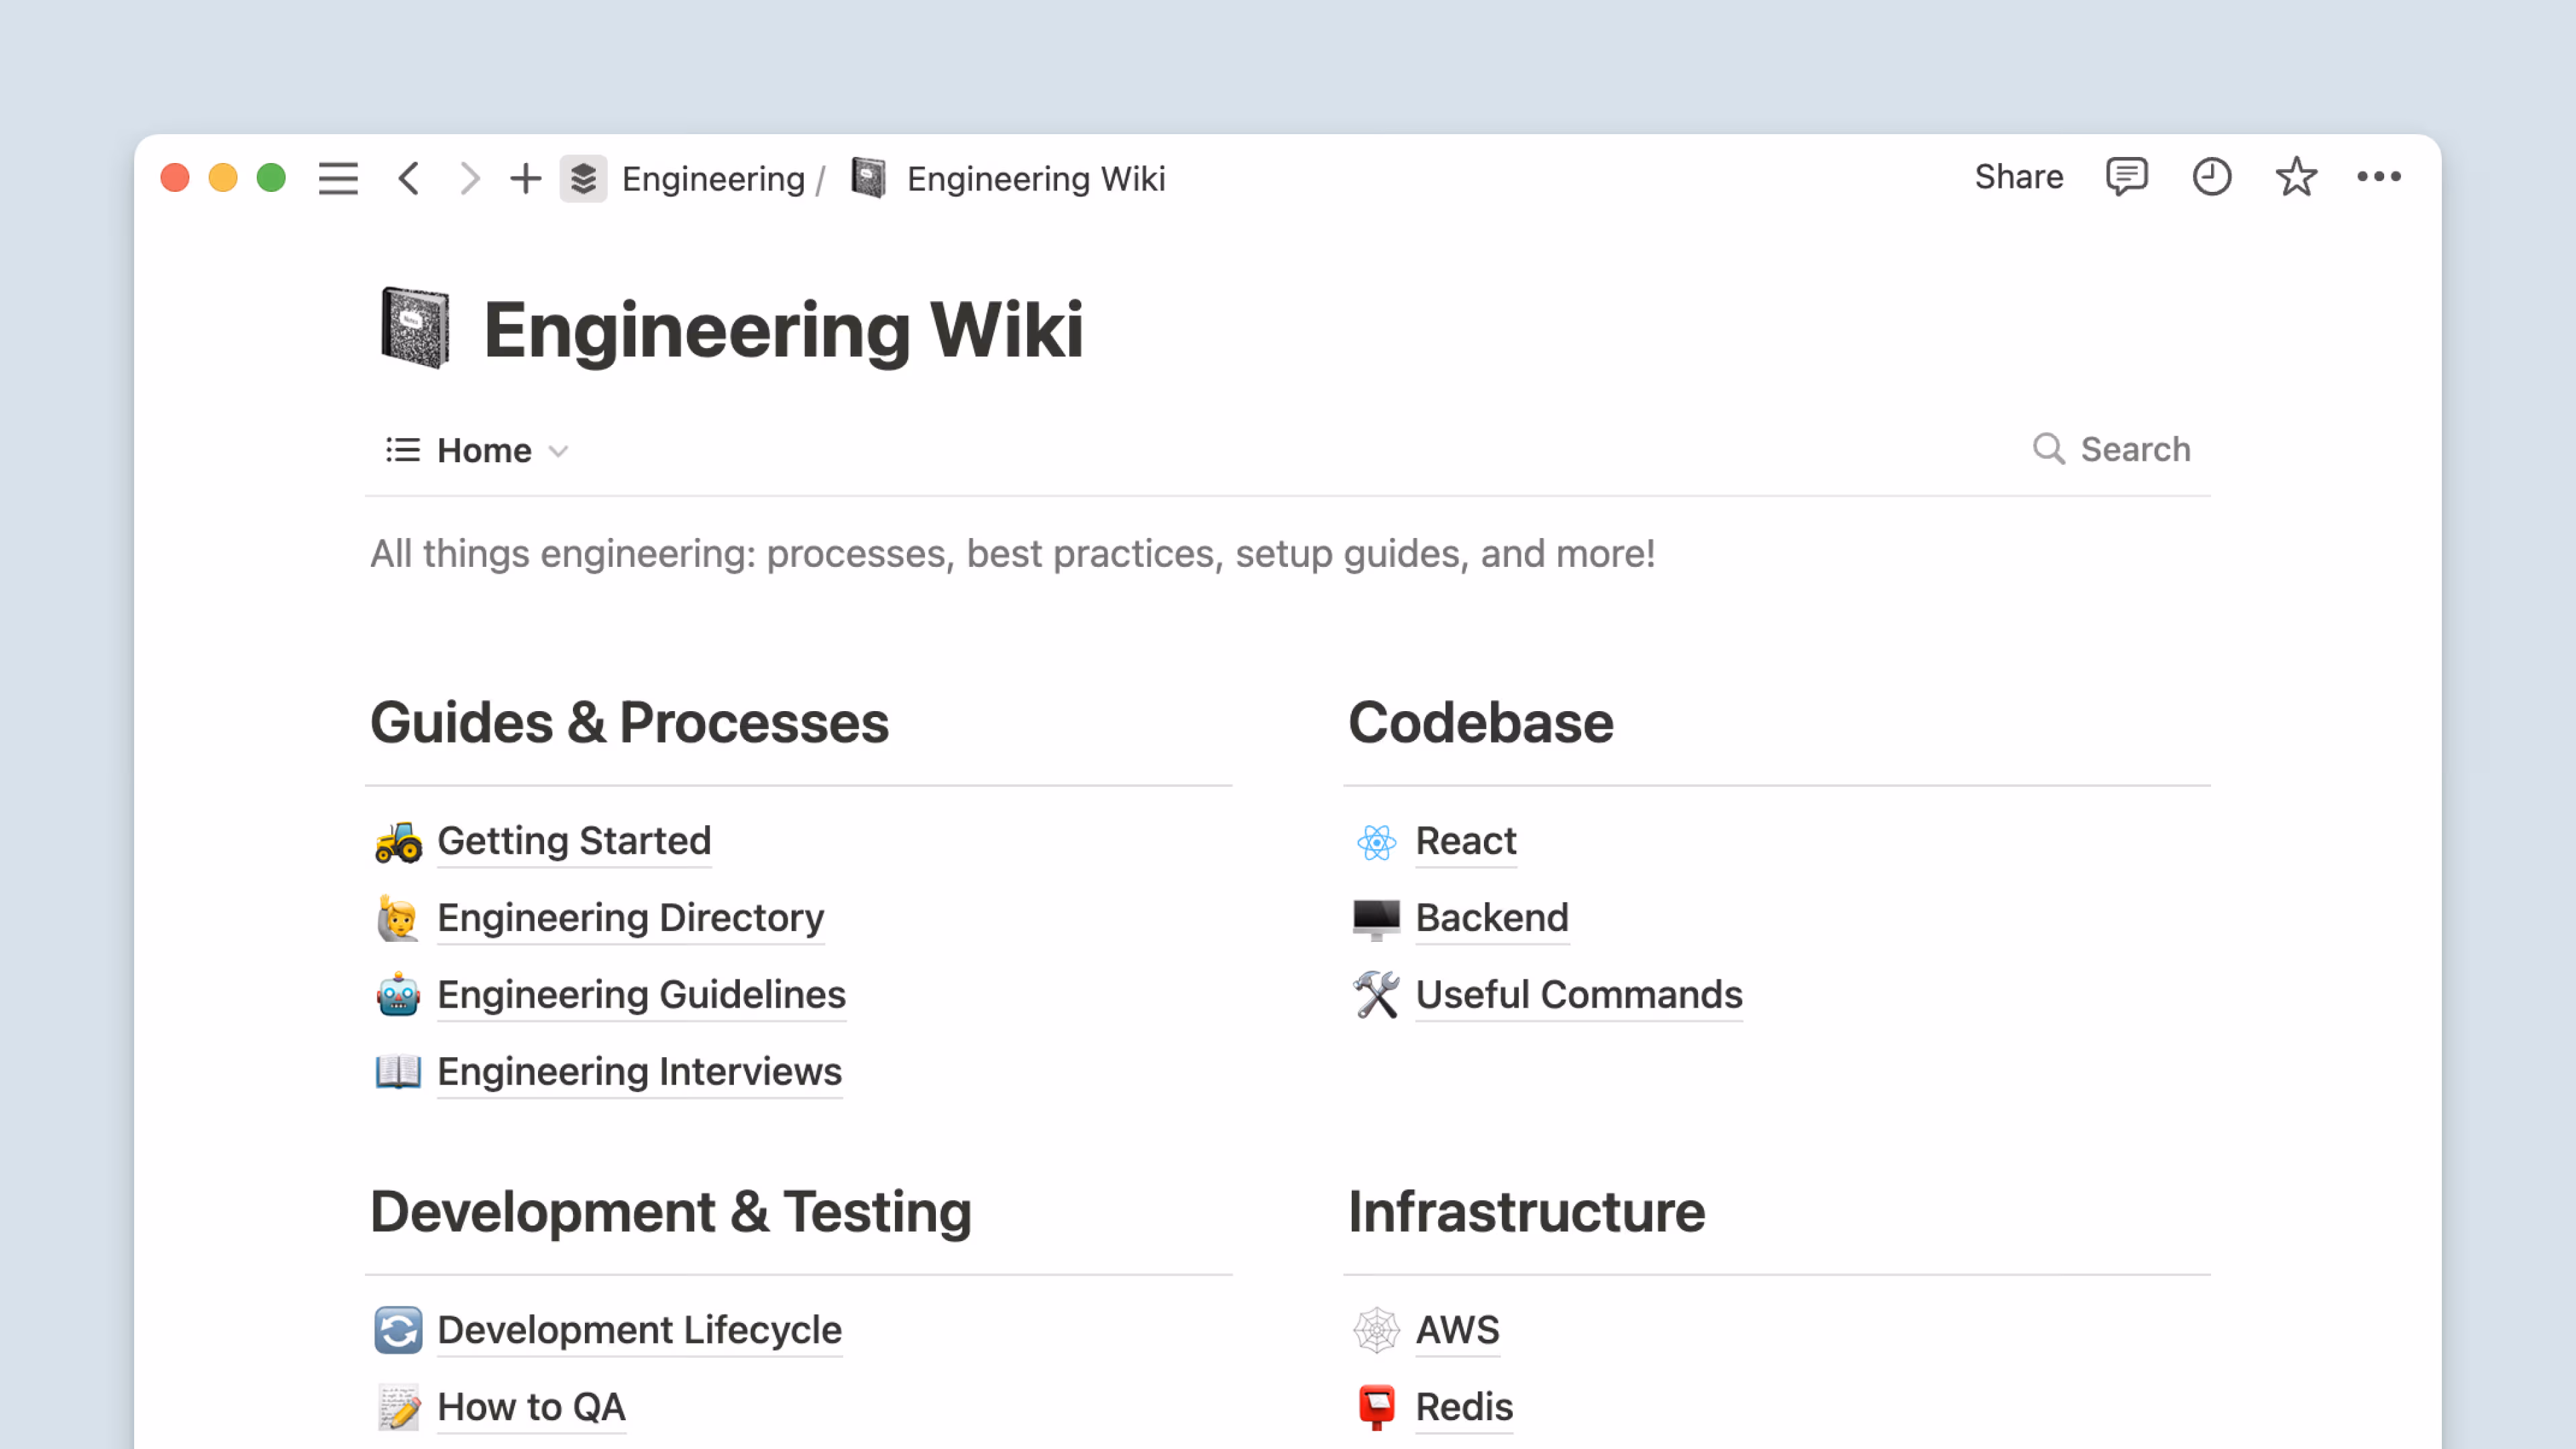
Task: Select the Engineering Wiki breadcrumb item
Action: (x=1035, y=179)
